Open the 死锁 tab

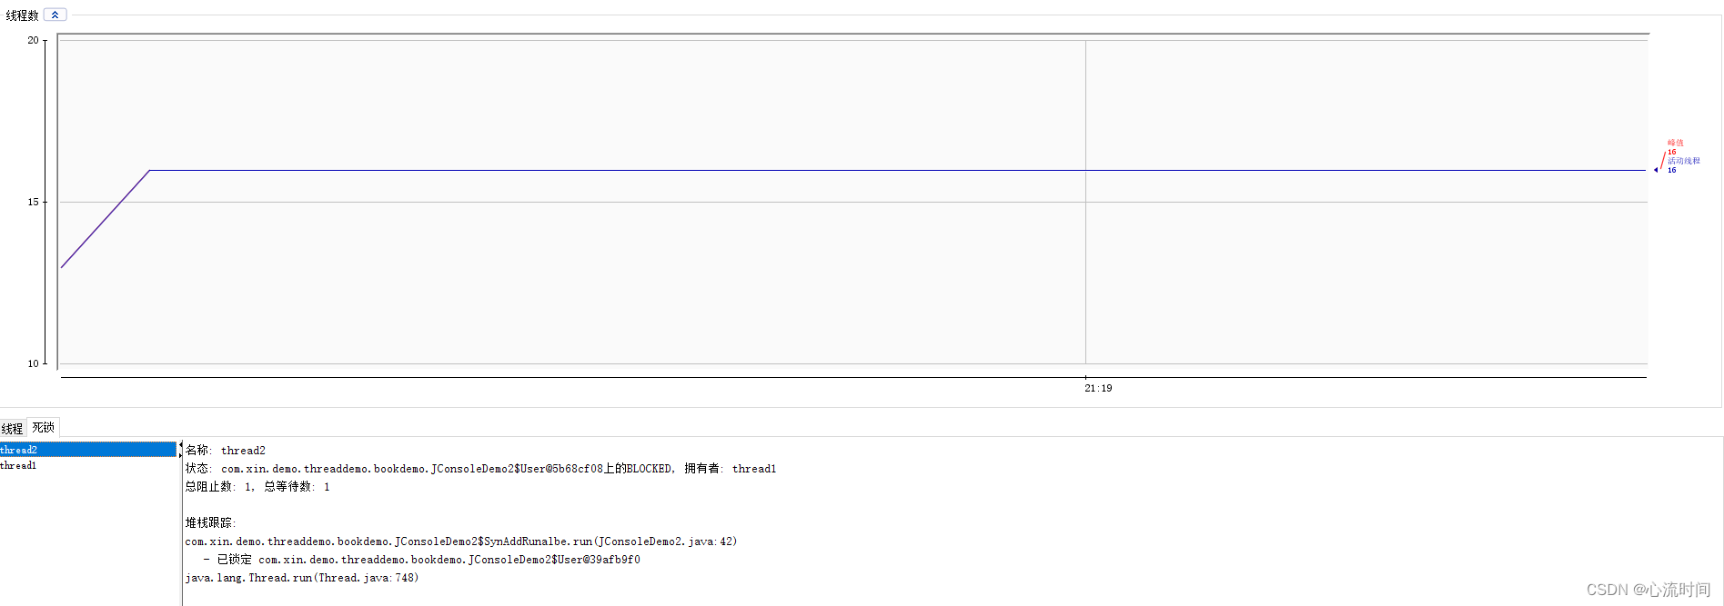pos(43,427)
